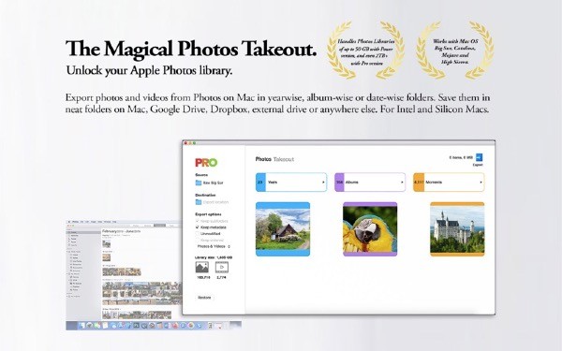The image size is (562, 351).
Task: Open the Source folder icon
Action: [x=199, y=183]
